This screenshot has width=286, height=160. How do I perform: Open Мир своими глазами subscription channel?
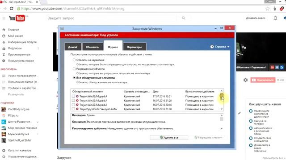coord(22,128)
